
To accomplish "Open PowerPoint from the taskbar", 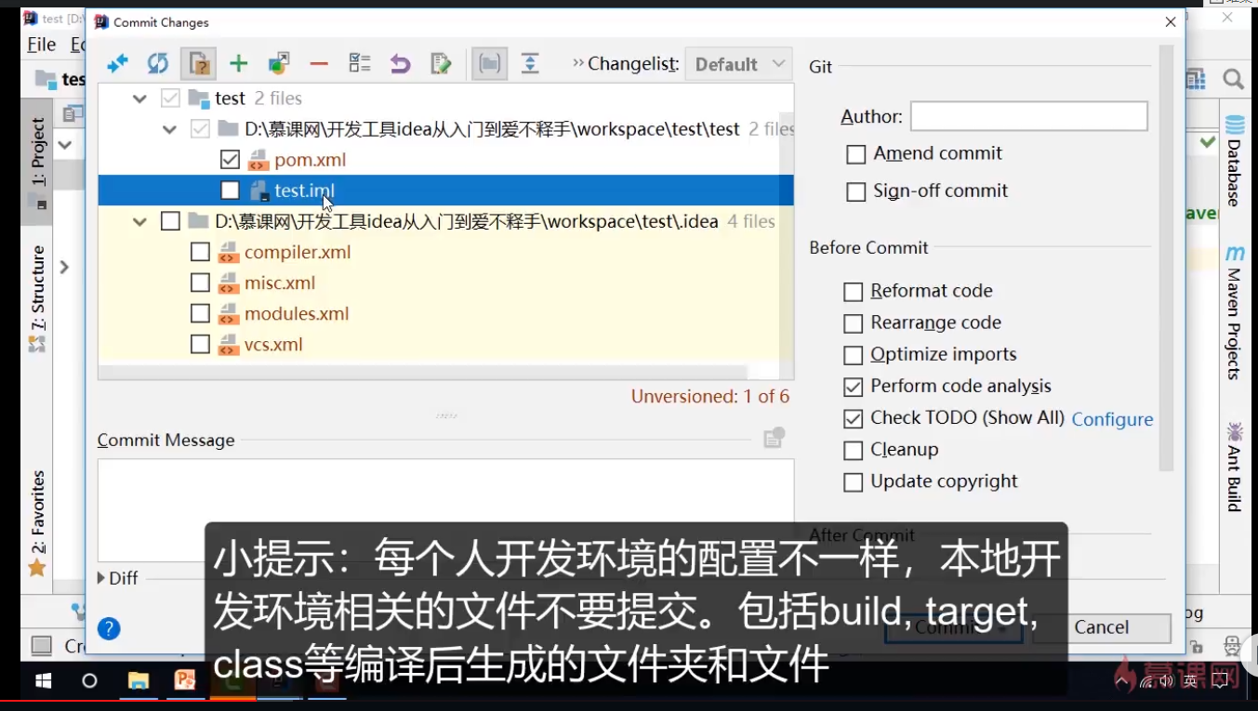I will point(185,681).
